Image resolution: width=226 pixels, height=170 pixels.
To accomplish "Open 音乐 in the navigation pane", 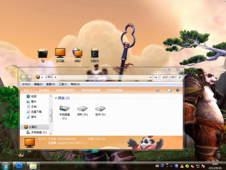I will [x=32, y=117].
